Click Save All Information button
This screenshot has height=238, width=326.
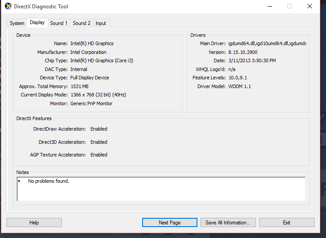tap(228, 222)
